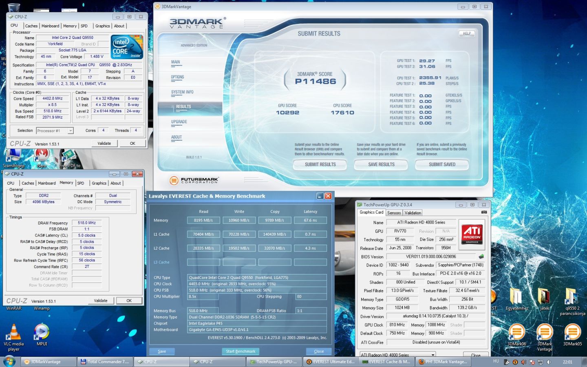Click SUBMIT SAVED button in 3DMark Vantage
Viewport: 587px width, 367px height.
[x=442, y=164]
